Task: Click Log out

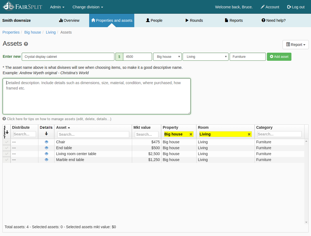Action: [x=296, y=7]
